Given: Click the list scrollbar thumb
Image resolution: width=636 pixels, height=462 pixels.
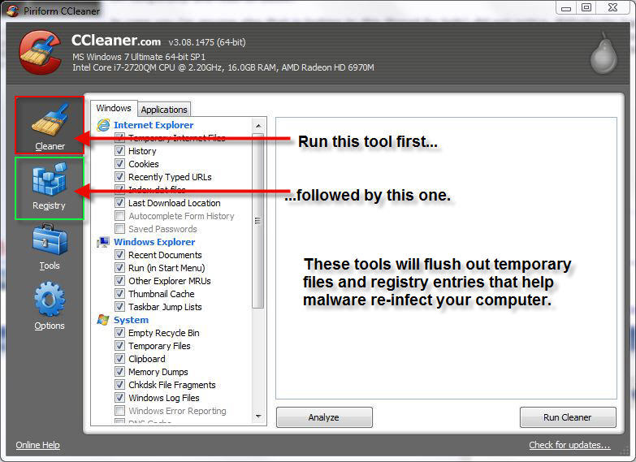Looking at the screenshot, I should click(258, 221).
